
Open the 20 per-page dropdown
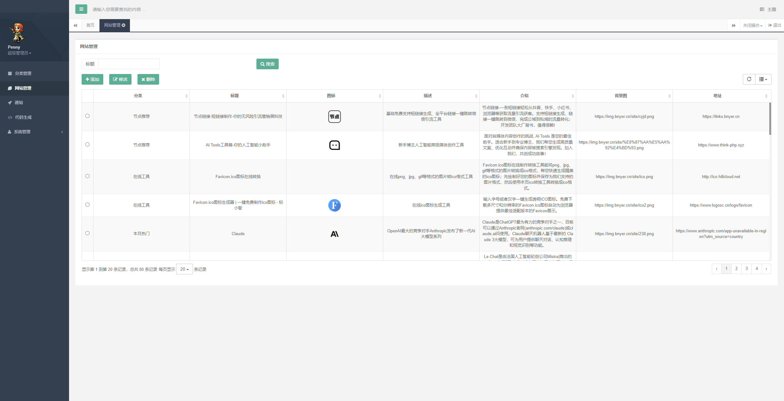click(184, 269)
